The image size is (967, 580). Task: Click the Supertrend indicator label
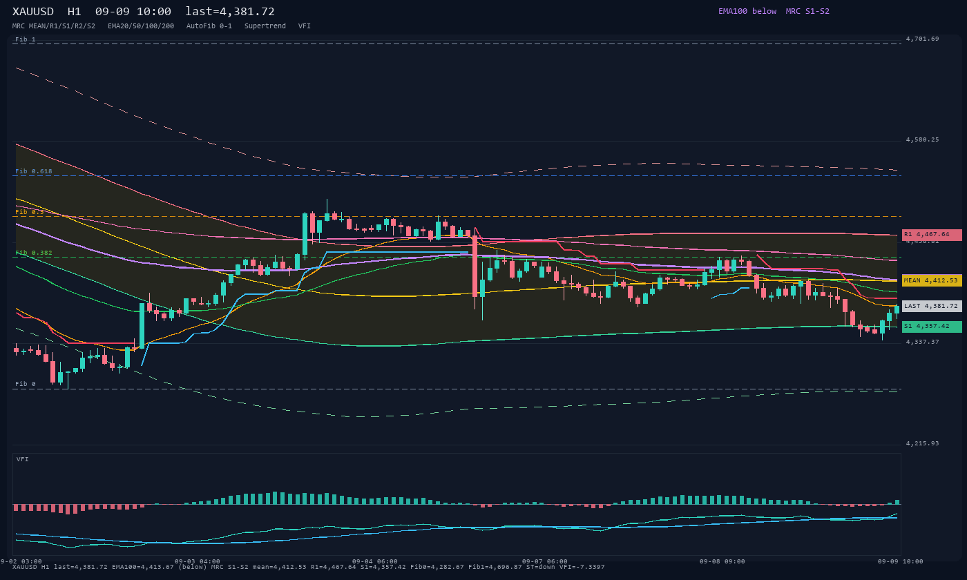265,26
